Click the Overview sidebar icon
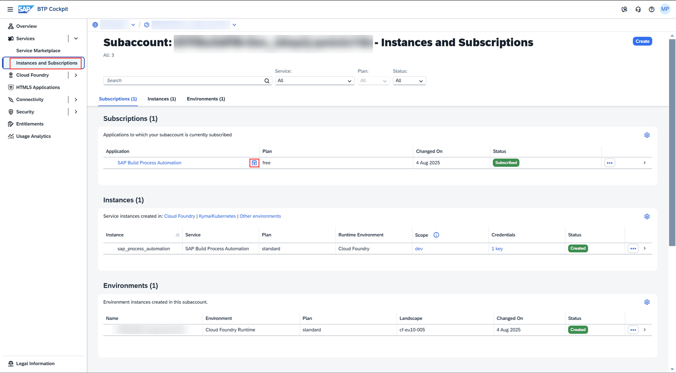The width and height of the screenshot is (676, 373). [x=11, y=26]
